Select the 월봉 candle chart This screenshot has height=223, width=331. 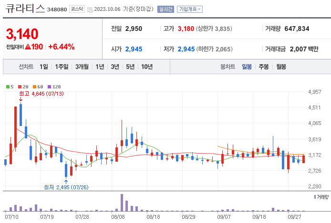[x=281, y=67]
